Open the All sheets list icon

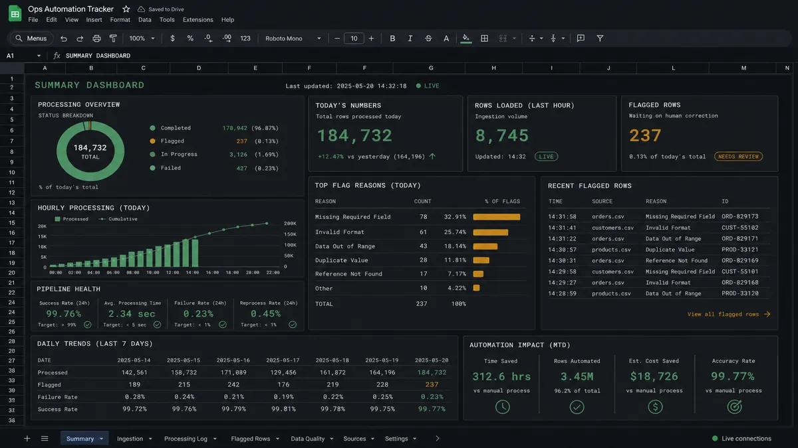point(45,439)
